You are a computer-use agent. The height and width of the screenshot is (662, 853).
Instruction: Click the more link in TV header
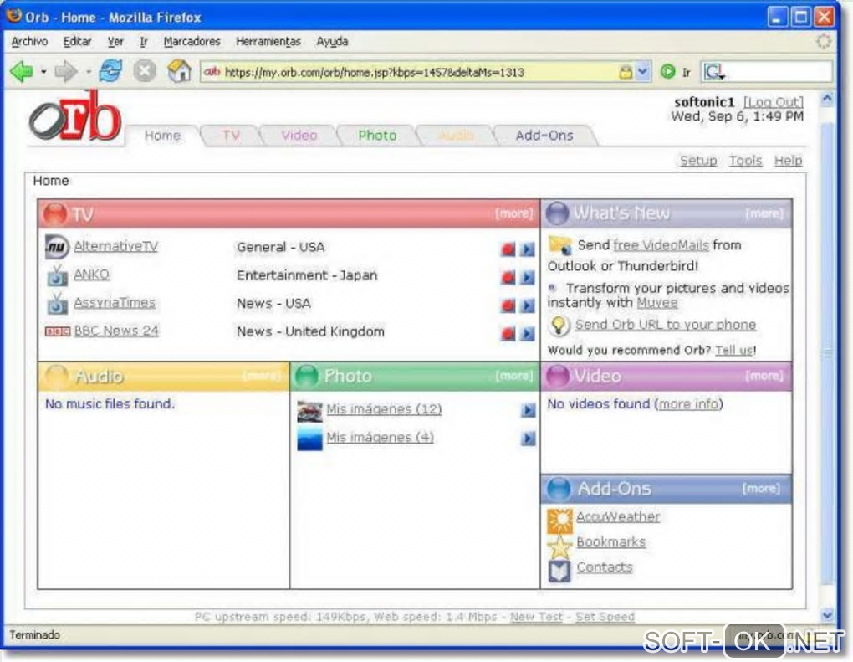pyautogui.click(x=514, y=213)
